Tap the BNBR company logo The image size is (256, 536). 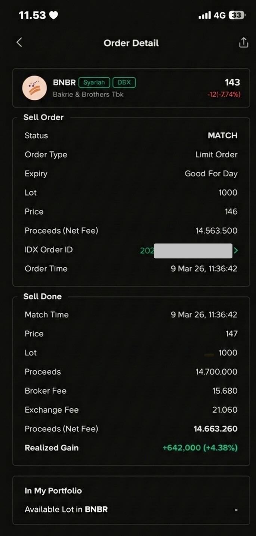[34, 88]
